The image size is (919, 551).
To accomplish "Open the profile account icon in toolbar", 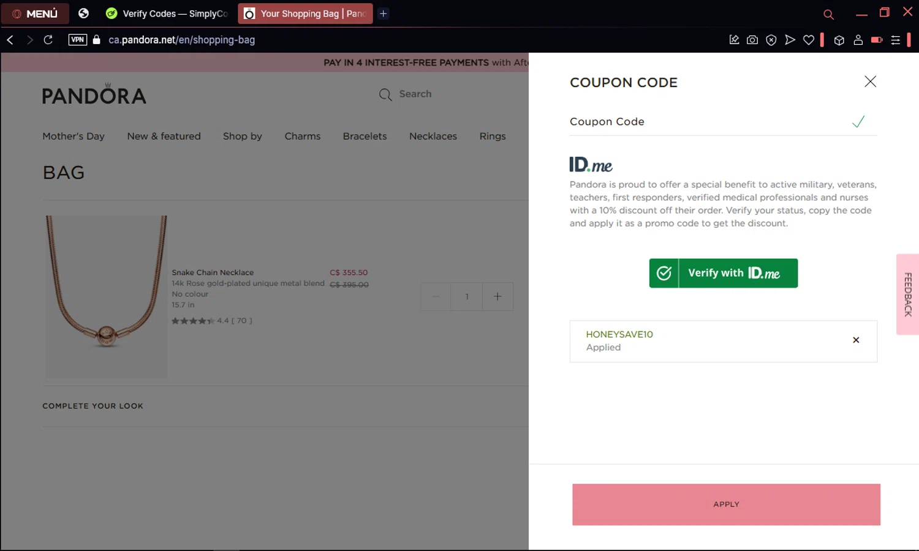I will click(858, 40).
